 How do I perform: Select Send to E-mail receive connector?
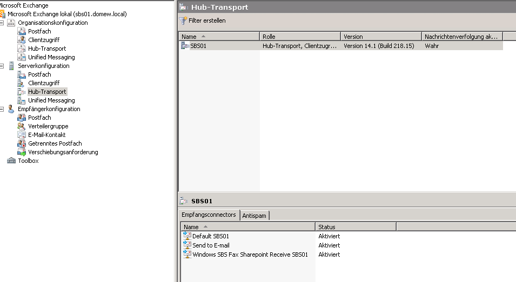point(211,245)
